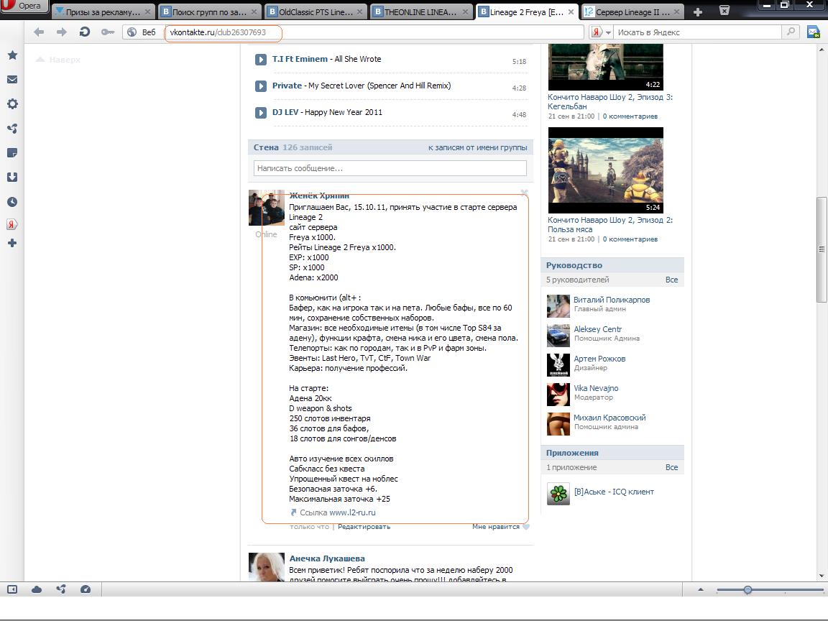The height and width of the screenshot is (621, 828).
Task: Open the gear panel in the sidebar
Action: 12,104
